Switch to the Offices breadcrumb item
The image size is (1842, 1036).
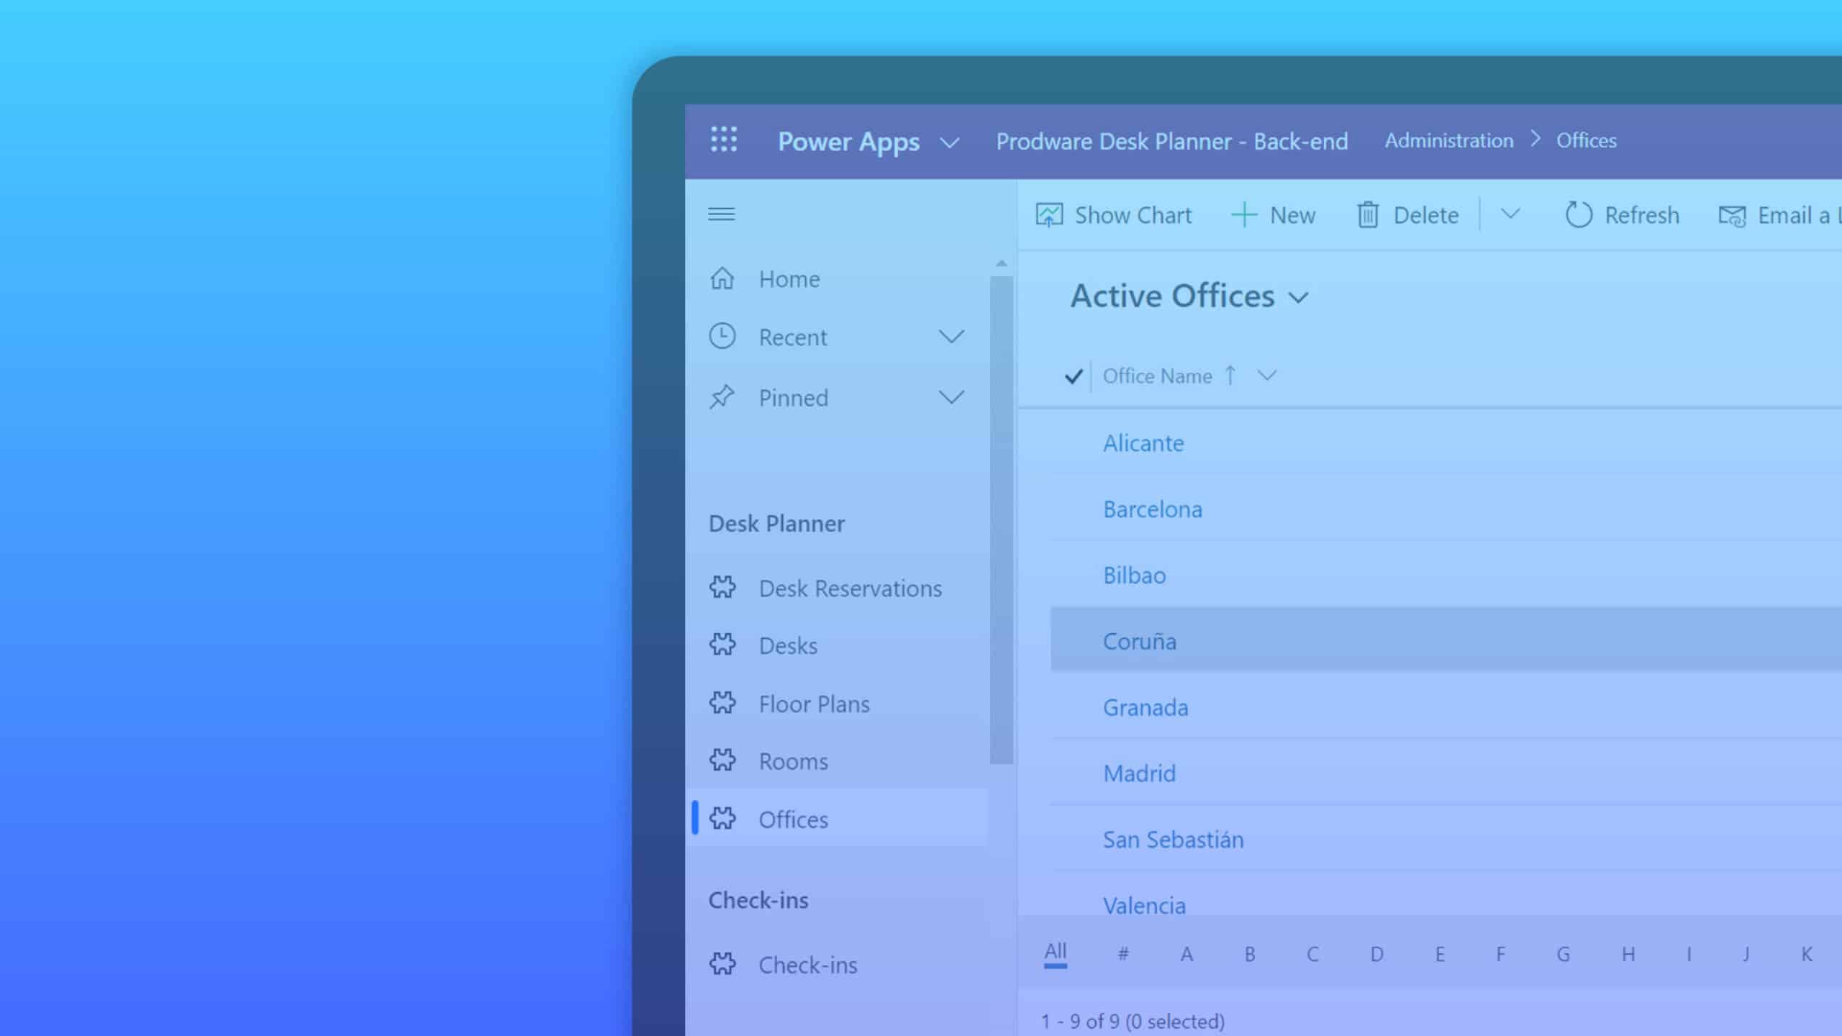1586,140
